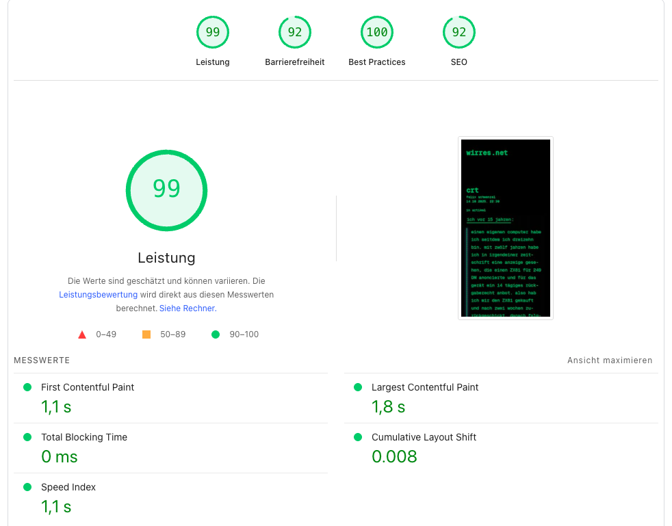
Task: Click the green dot beside Speed Index
Action: (x=27, y=487)
